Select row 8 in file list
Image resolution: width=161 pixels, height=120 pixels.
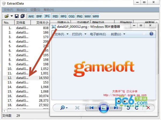pos(26,59)
